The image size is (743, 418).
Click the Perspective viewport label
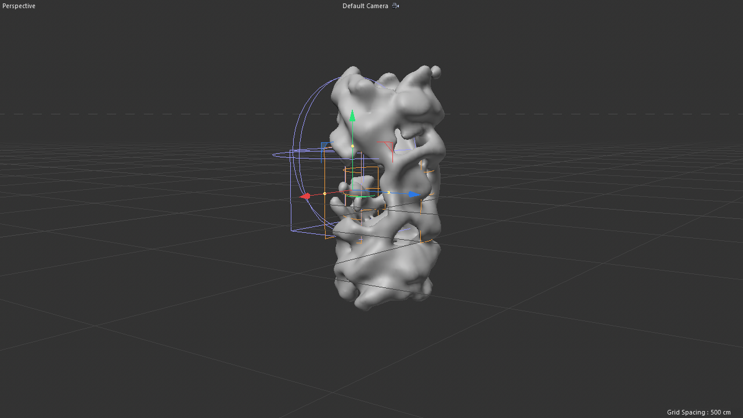pyautogui.click(x=18, y=6)
